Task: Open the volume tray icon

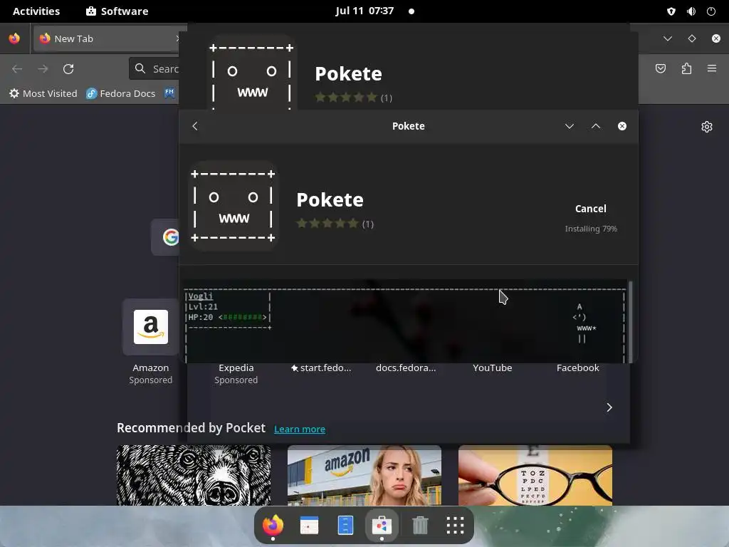Action: point(691,11)
